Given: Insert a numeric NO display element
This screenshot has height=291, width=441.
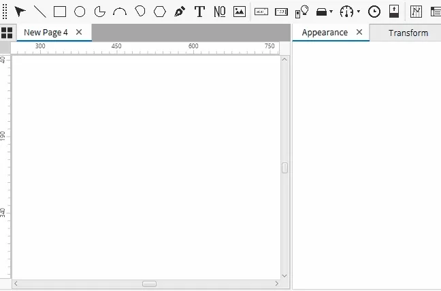Looking at the screenshot, I should tap(220, 12).
